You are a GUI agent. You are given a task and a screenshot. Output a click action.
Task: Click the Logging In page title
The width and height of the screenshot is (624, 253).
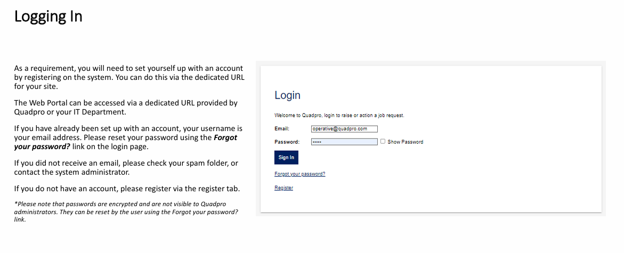click(x=48, y=17)
